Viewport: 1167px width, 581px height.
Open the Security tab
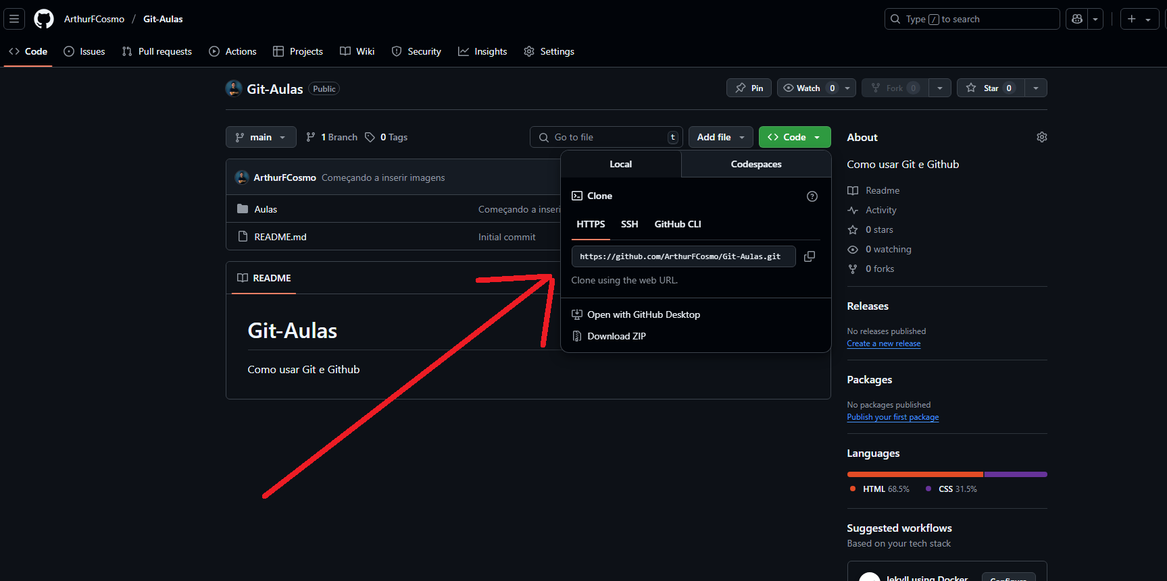point(416,51)
